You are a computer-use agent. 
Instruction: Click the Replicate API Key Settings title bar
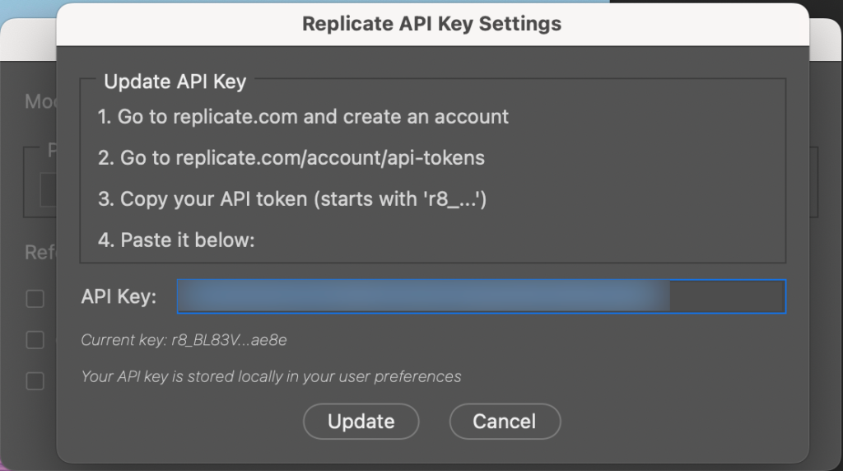(x=431, y=24)
